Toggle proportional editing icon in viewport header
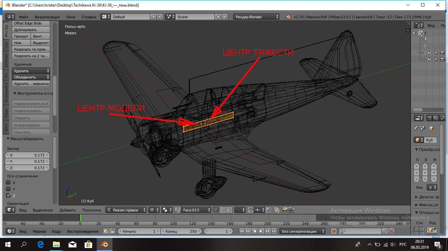Viewport: 448px width, 251px height. click(x=239, y=210)
